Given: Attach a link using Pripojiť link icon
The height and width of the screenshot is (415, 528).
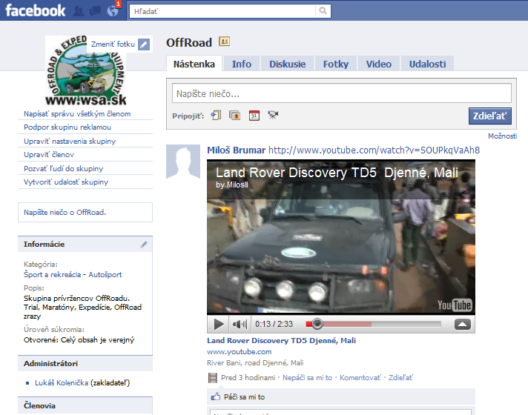Looking at the screenshot, I should click(x=216, y=116).
